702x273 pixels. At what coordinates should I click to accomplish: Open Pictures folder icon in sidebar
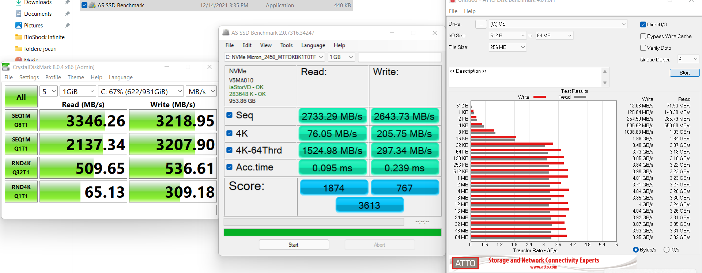point(19,26)
